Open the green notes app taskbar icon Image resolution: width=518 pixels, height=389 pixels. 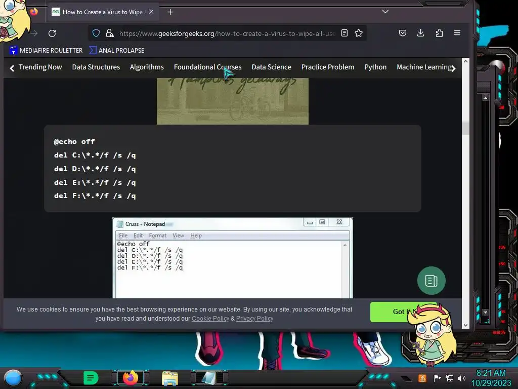click(91, 378)
